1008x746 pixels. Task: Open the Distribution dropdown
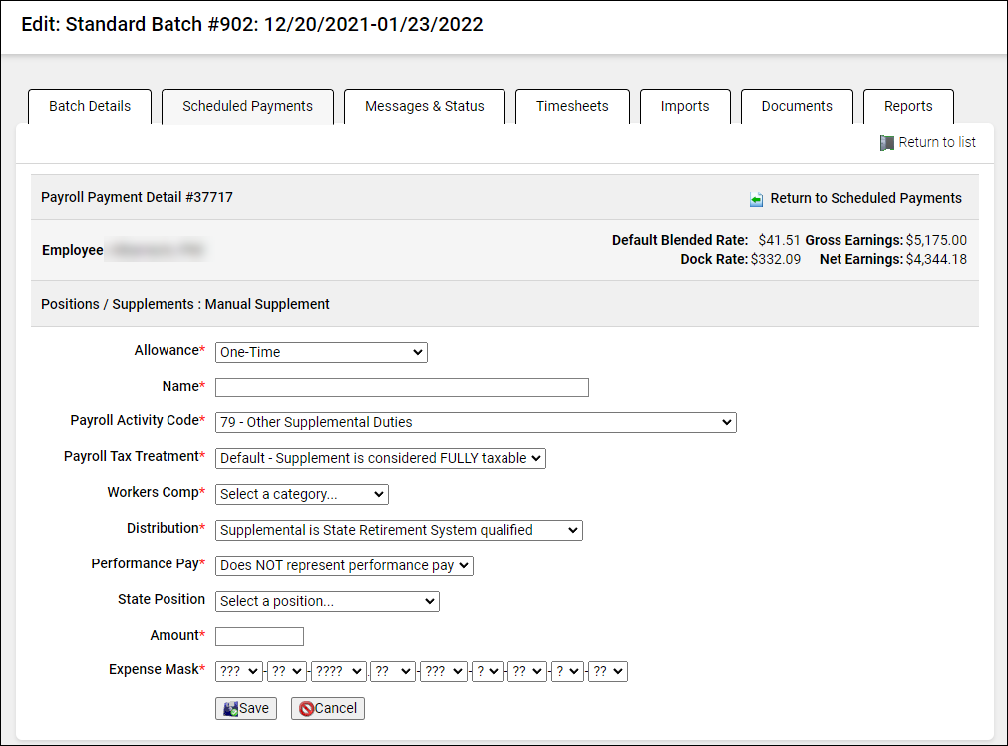(399, 530)
